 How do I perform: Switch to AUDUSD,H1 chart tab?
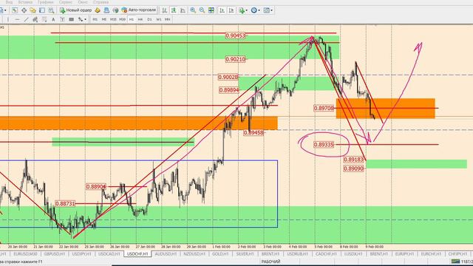166,254
